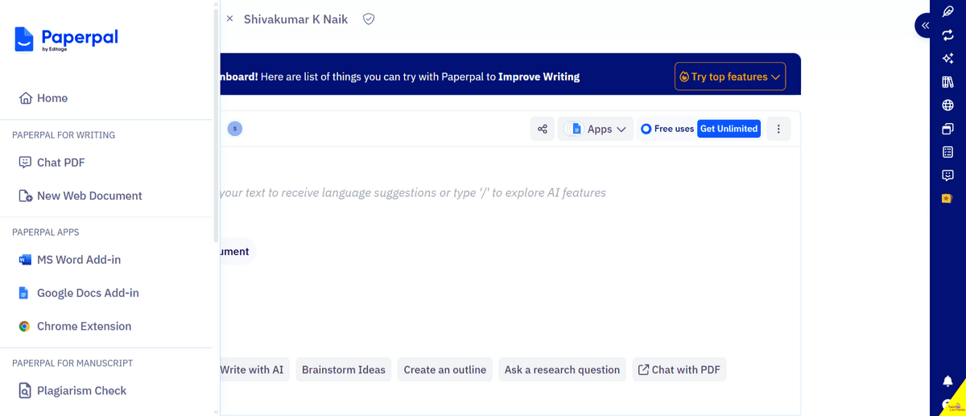Viewport: 966px width, 416px height.
Task: Click the rewrite arrows icon
Action: [x=947, y=35]
